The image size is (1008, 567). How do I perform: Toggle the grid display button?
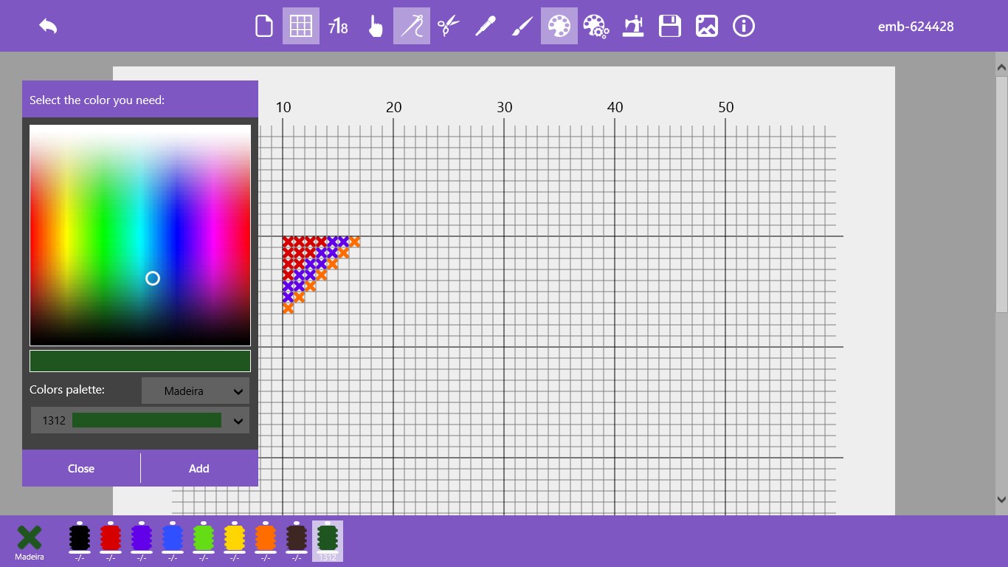(x=301, y=27)
